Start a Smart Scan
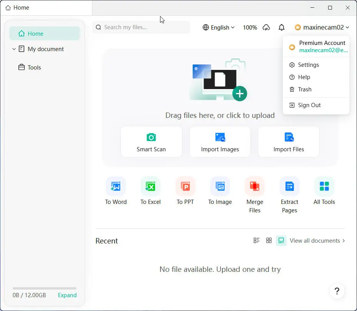The image size is (357, 311). (x=151, y=142)
